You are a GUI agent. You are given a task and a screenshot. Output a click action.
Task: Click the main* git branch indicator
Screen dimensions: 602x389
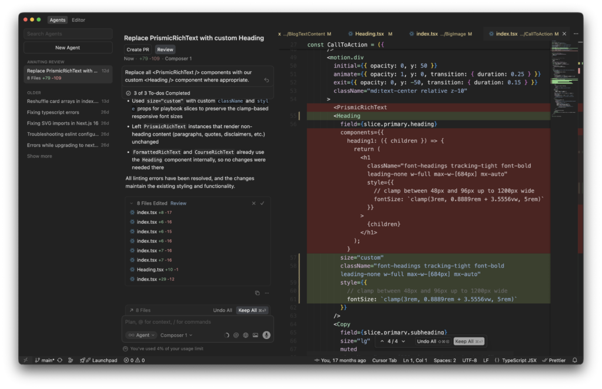(46, 360)
